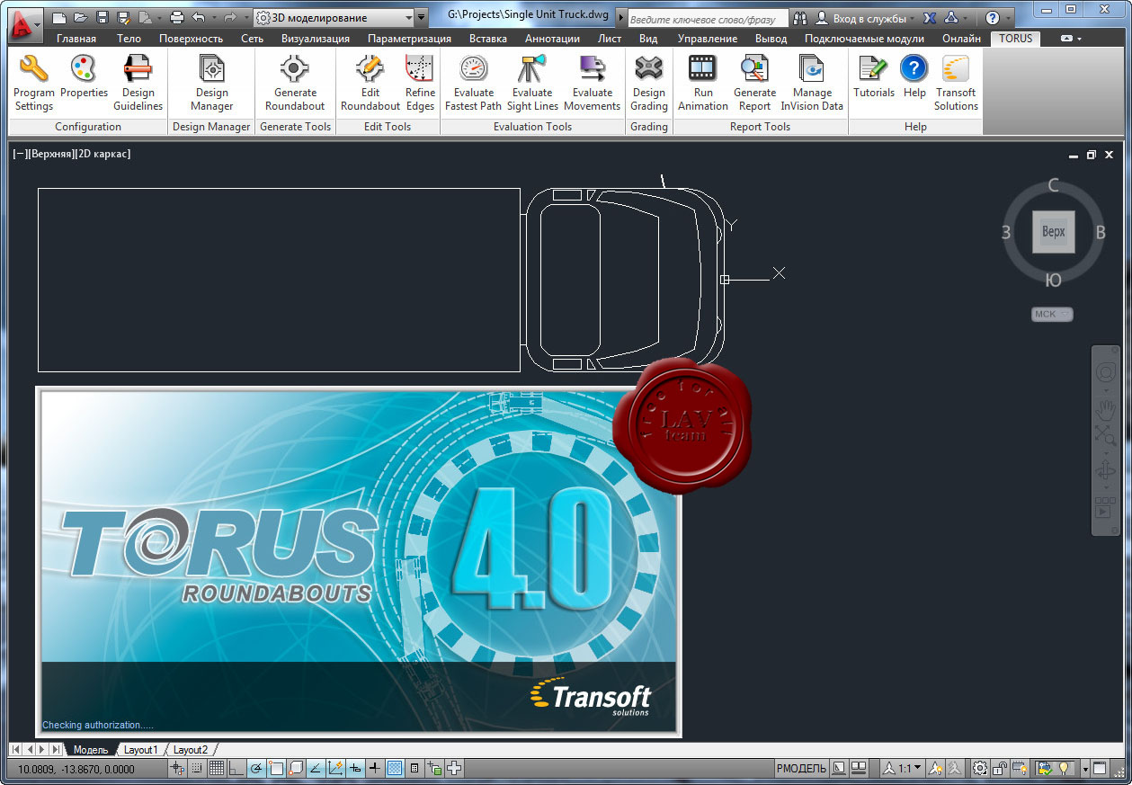
Task: Click the Plot printer icon
Action: pyautogui.click(x=176, y=17)
